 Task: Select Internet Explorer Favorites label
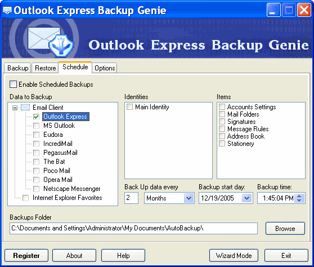pyautogui.click(x=68, y=198)
